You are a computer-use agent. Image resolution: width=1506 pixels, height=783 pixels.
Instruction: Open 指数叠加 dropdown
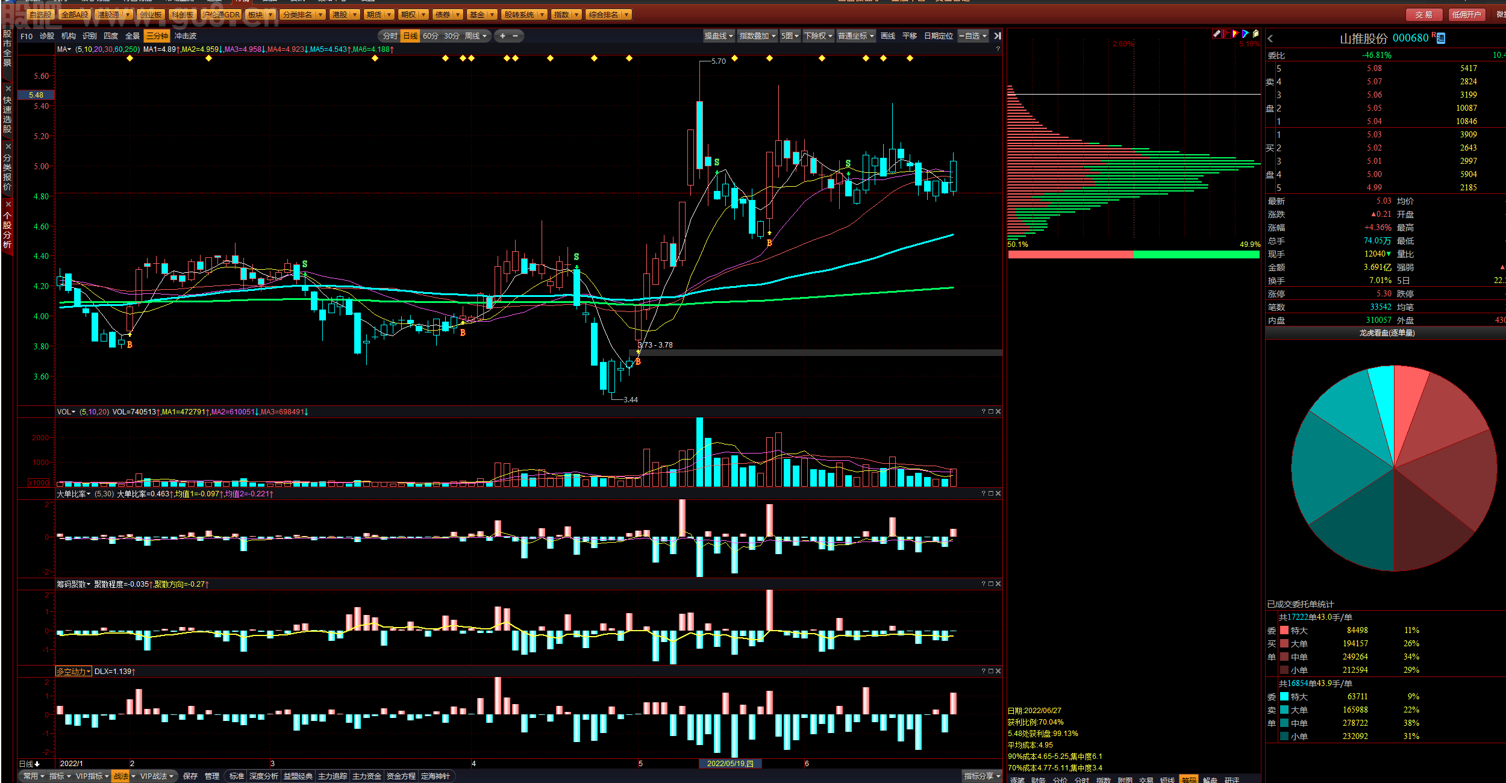point(758,36)
